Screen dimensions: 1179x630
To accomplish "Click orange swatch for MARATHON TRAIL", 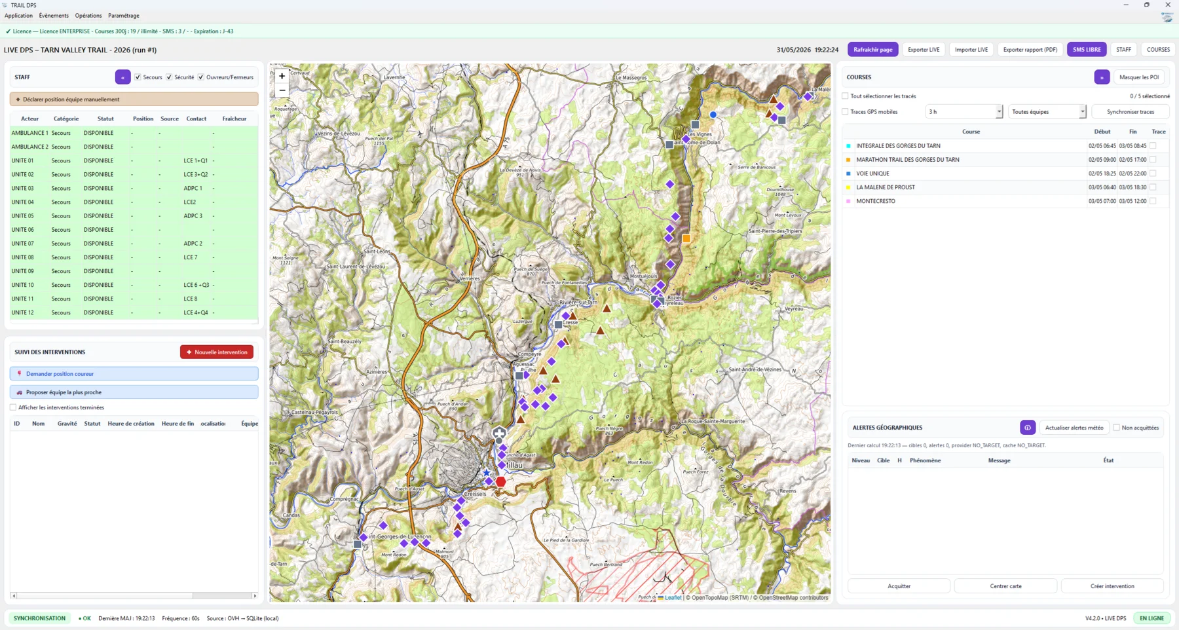I will coord(849,160).
